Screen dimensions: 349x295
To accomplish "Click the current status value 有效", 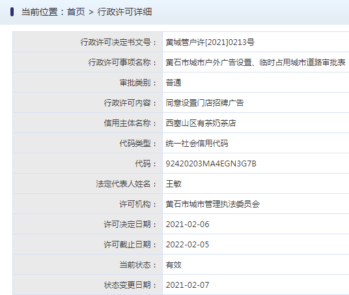I will (173, 265).
